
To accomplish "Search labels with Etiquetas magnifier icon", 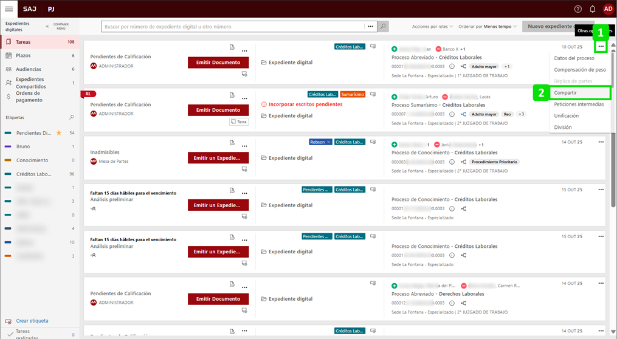I will (x=72, y=117).
